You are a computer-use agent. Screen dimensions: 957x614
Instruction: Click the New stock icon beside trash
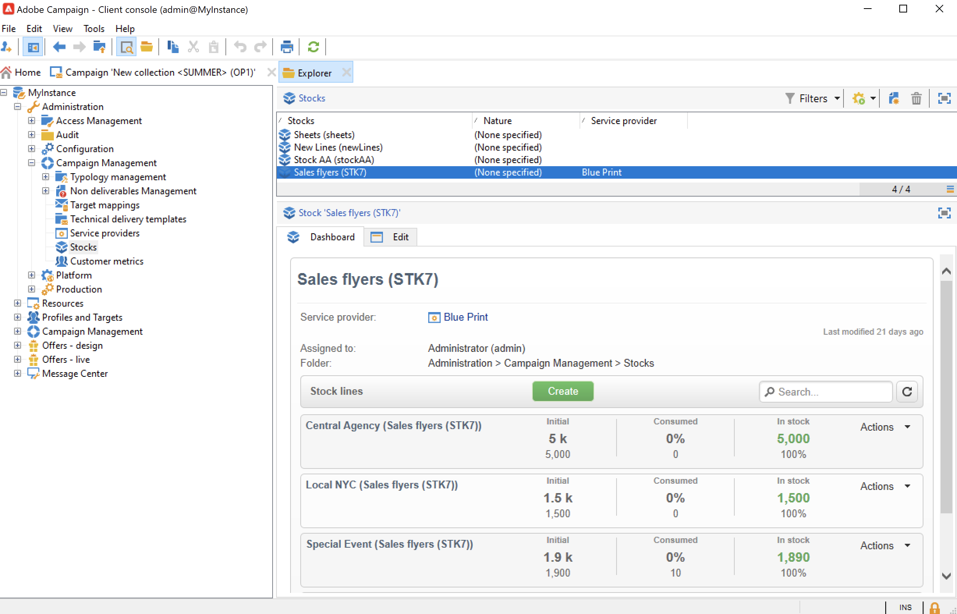pyautogui.click(x=893, y=98)
